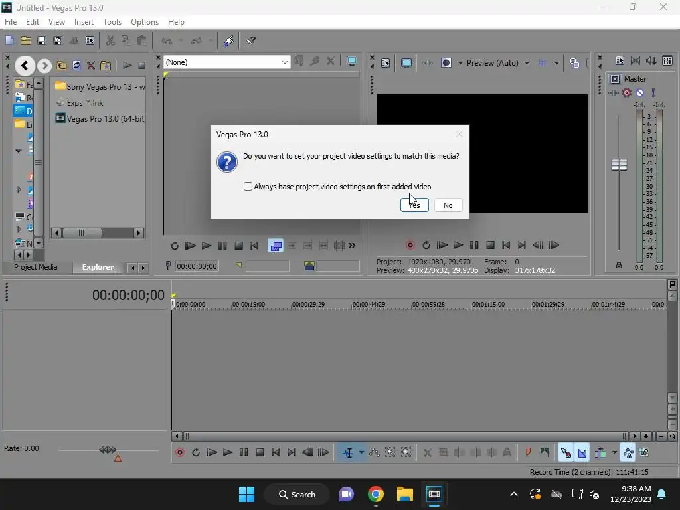Viewport: 680px width, 510px height.
Task: Open the View menu
Action: click(56, 22)
